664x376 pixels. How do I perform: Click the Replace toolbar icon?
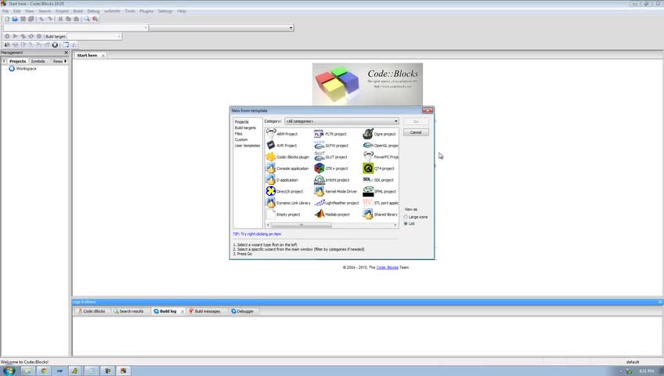[x=96, y=19]
